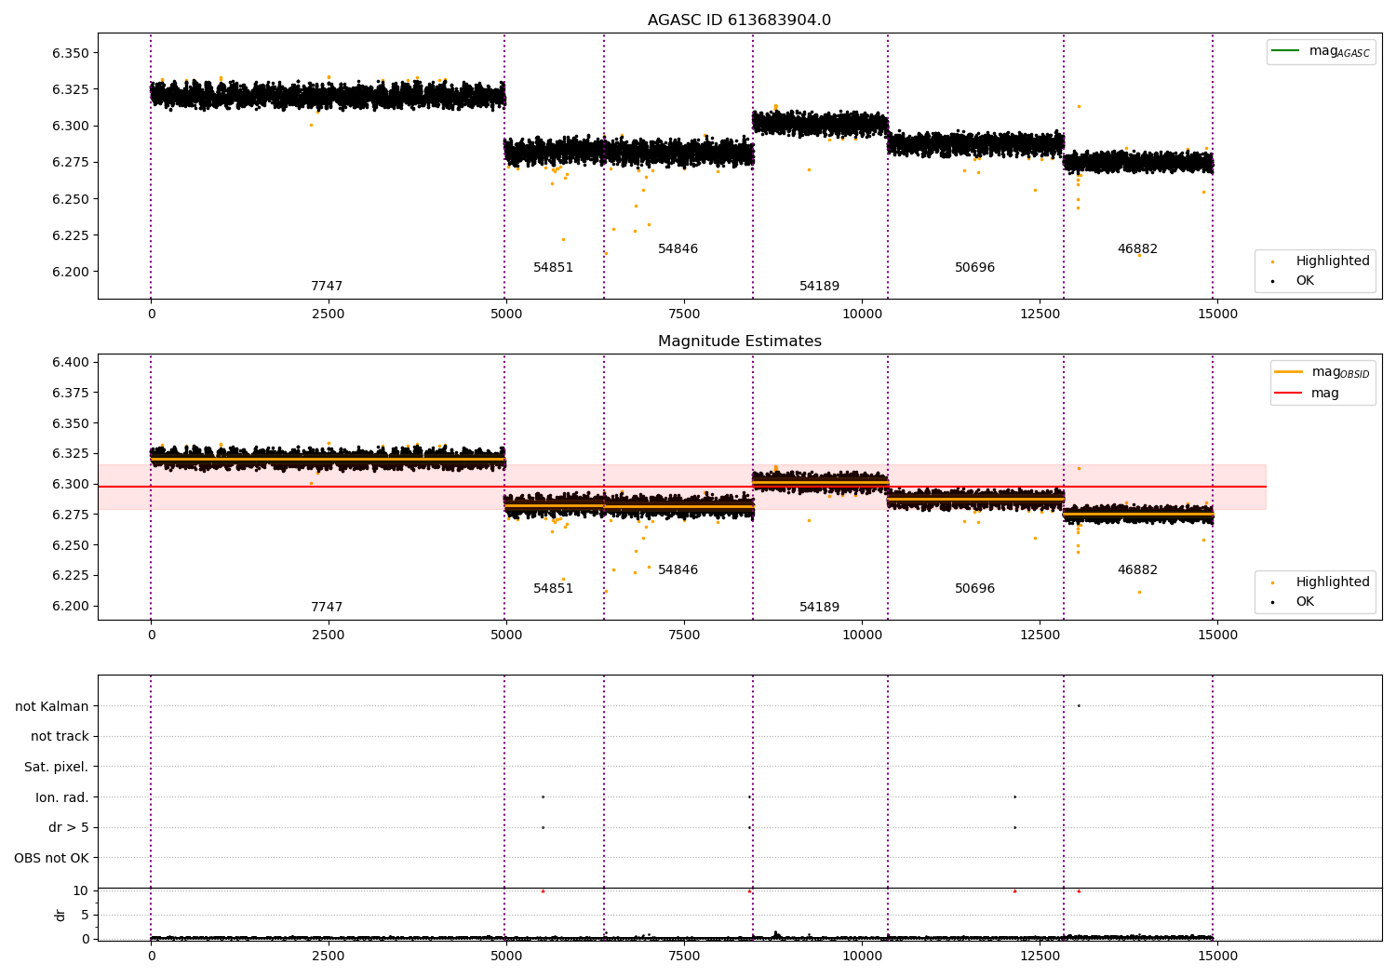Click obsid label 54851 in Magnitude Estimates plot
Image resolution: width=1396 pixels, height=977 pixels.
553,589
